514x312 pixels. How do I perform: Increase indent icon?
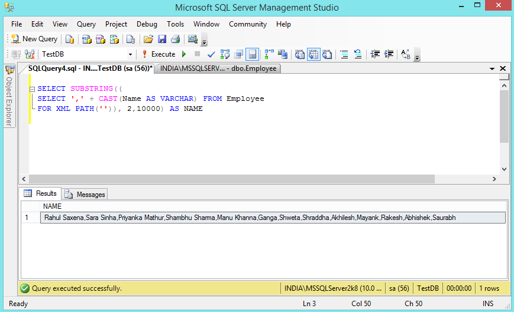(389, 54)
